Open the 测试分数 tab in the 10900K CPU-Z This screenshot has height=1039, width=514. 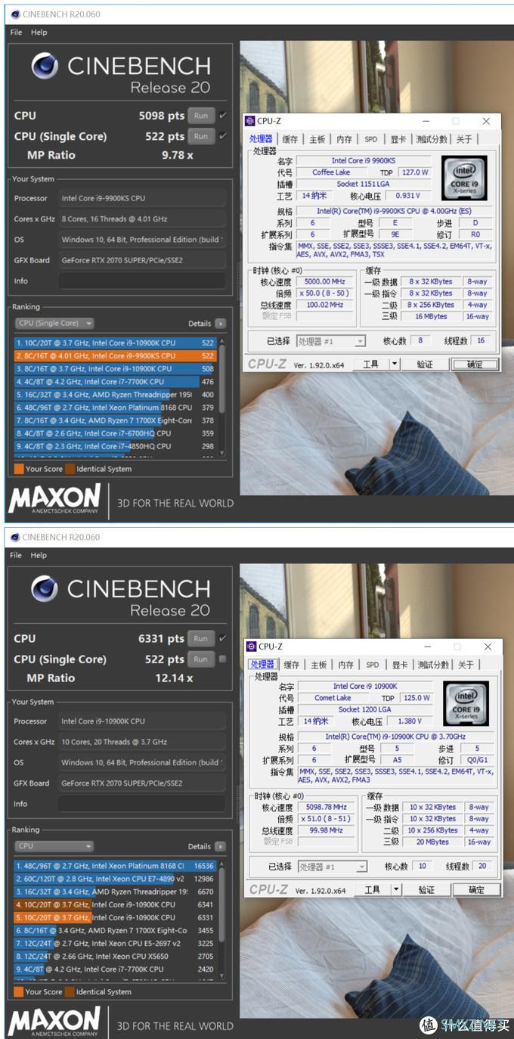[433, 665]
